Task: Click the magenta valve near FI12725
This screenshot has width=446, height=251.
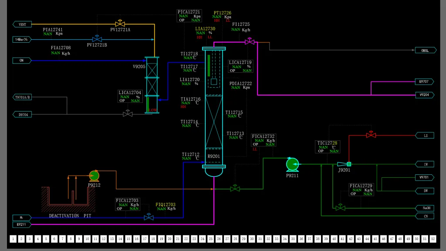Action: coord(250,41)
